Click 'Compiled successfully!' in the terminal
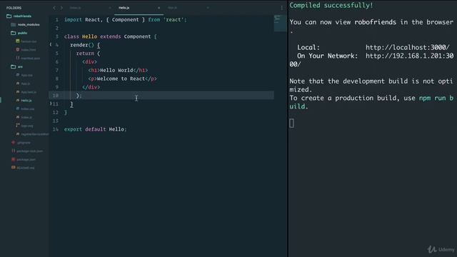The height and width of the screenshot is (257, 457). tap(331, 5)
